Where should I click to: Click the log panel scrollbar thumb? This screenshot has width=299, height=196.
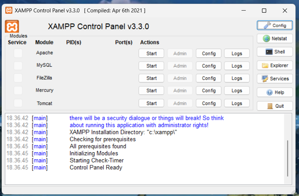288,158
